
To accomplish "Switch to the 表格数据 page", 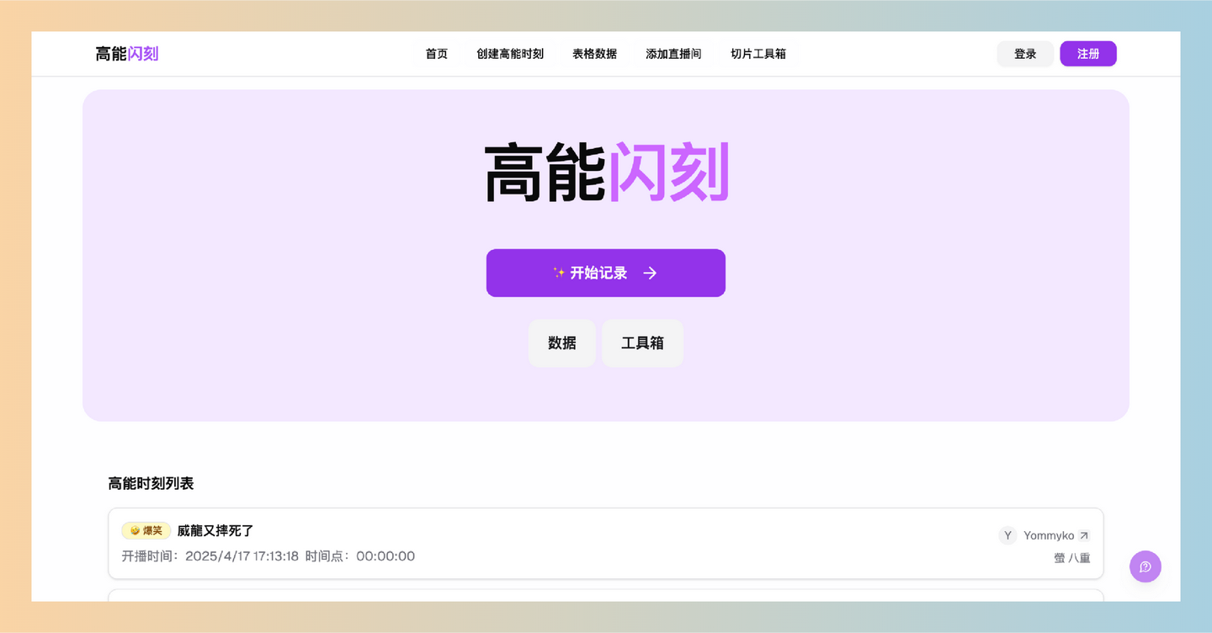I will coord(594,53).
